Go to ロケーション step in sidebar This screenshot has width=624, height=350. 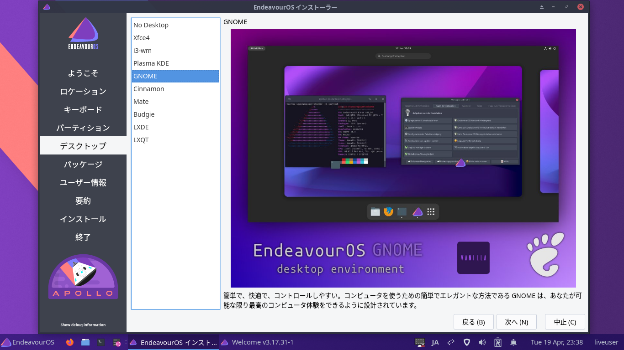(83, 91)
